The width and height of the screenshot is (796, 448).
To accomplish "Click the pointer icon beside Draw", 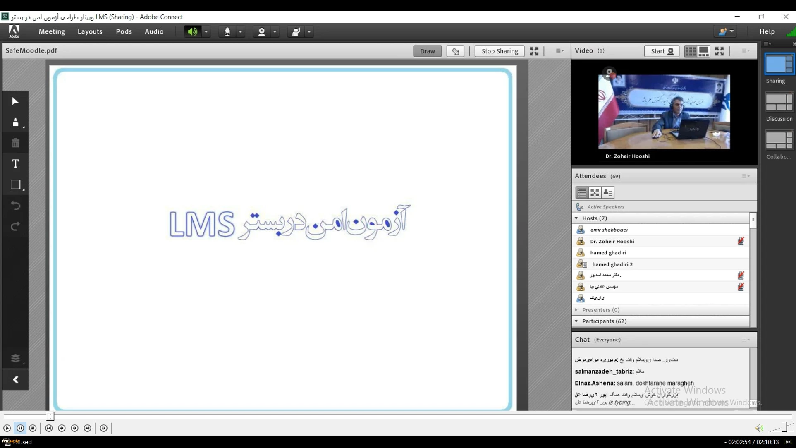I will 455,51.
